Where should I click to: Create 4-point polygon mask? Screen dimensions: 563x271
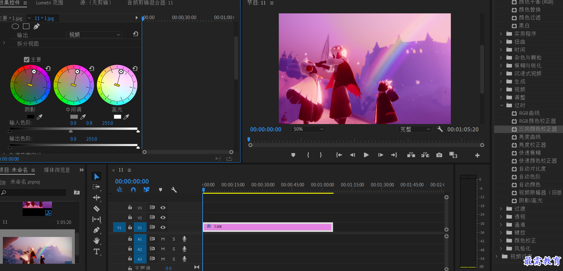[x=26, y=26]
